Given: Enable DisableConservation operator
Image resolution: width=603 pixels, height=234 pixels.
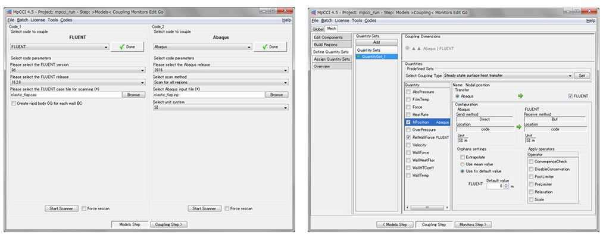Looking at the screenshot, I should pos(531,169).
